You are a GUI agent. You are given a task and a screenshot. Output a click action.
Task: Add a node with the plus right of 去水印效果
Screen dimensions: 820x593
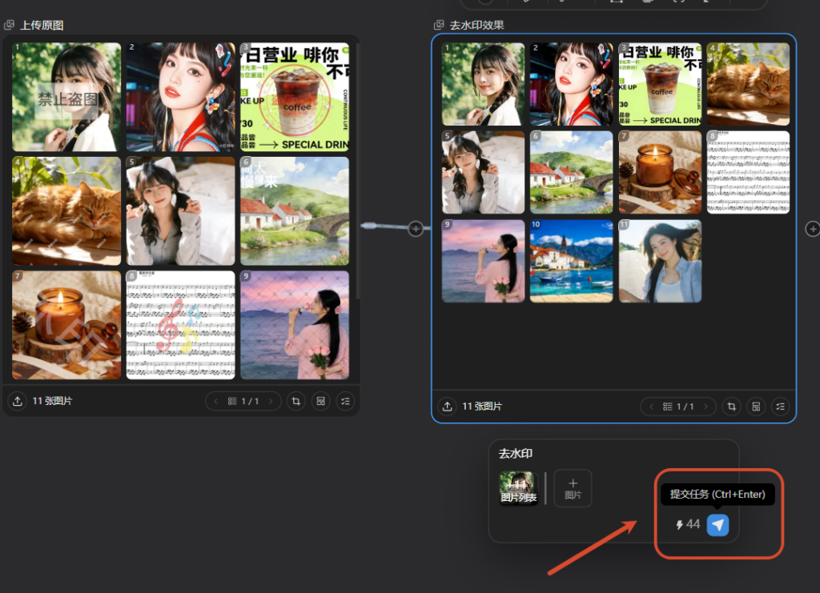pyautogui.click(x=812, y=229)
